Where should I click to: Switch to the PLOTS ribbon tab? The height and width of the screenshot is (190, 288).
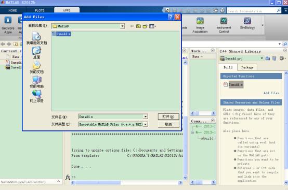coord(40,10)
